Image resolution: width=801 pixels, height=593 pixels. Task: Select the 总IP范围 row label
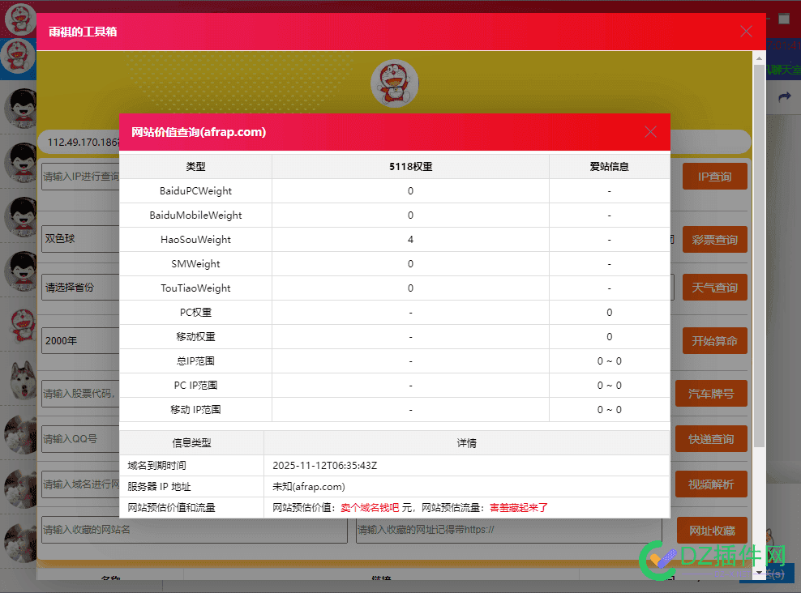click(195, 360)
